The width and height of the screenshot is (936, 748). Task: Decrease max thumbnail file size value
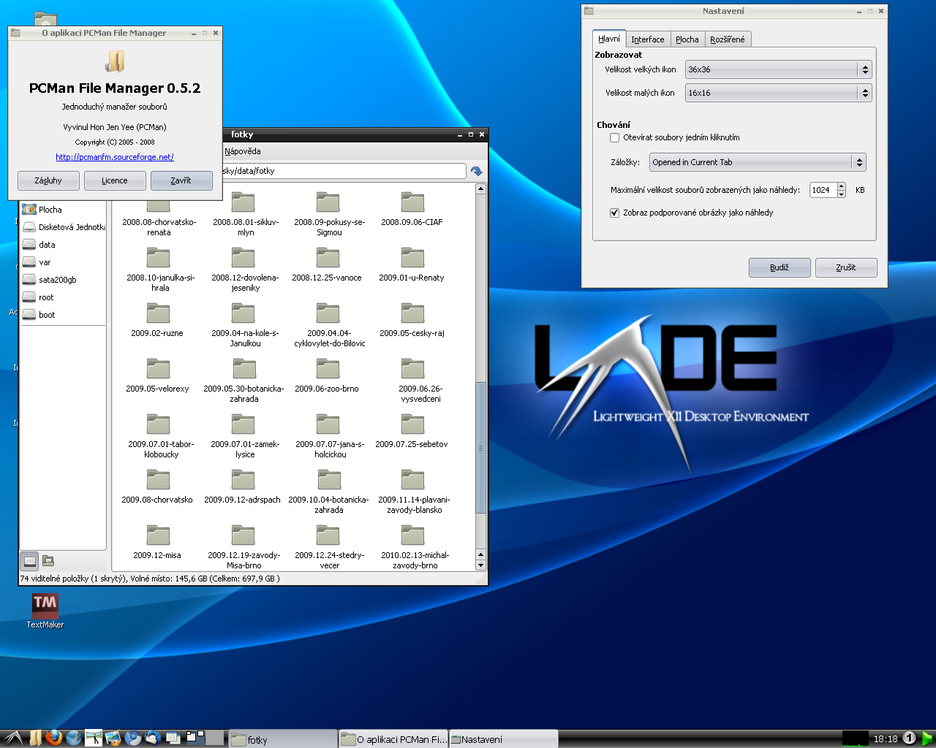(x=842, y=194)
